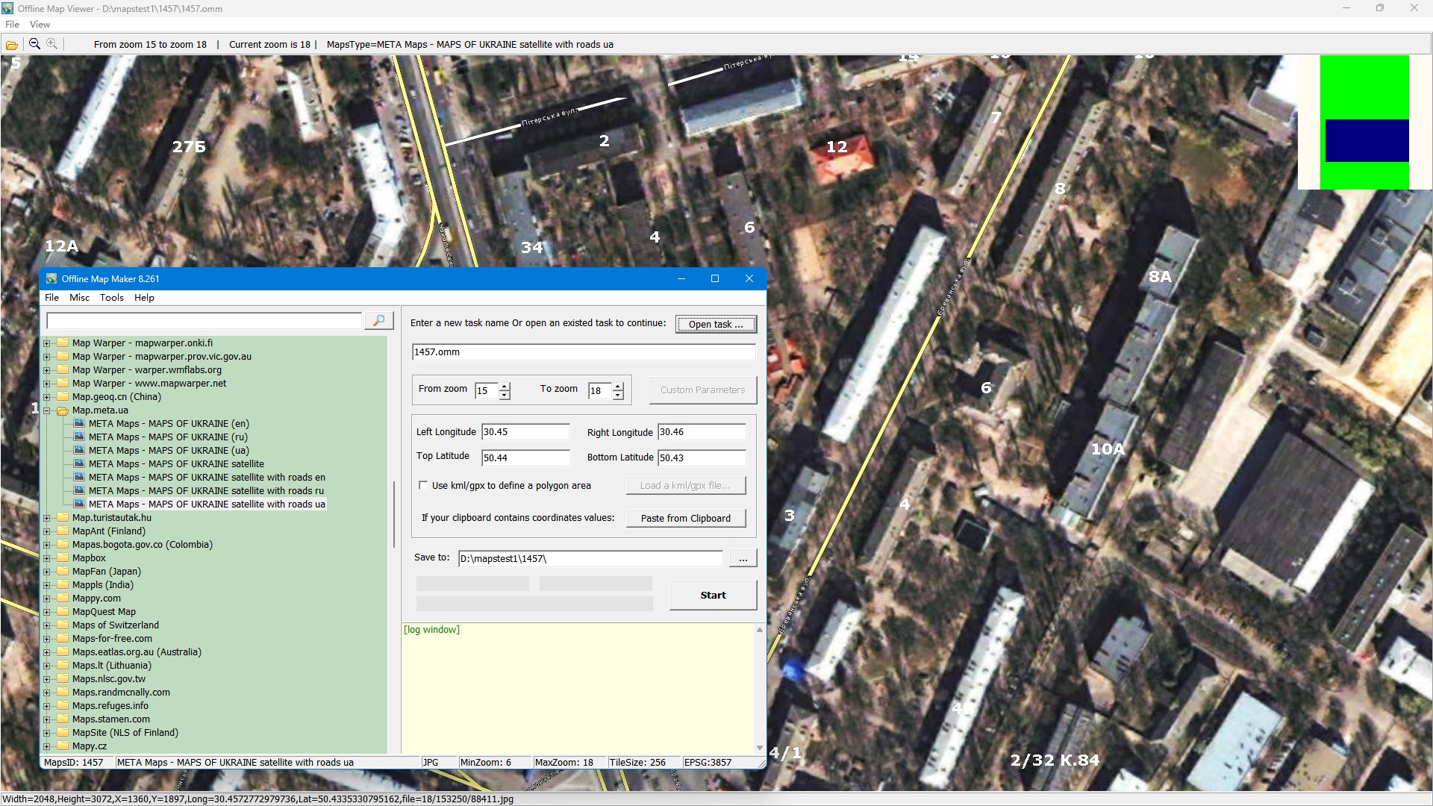Expand the MapQuest Map folder
Image resolution: width=1433 pixels, height=806 pixels.
click(x=46, y=612)
